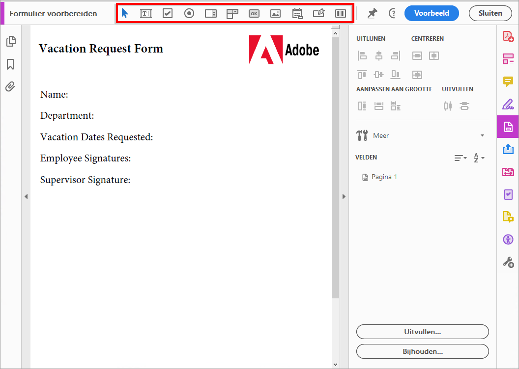Click the Uitvullen button

click(422, 332)
